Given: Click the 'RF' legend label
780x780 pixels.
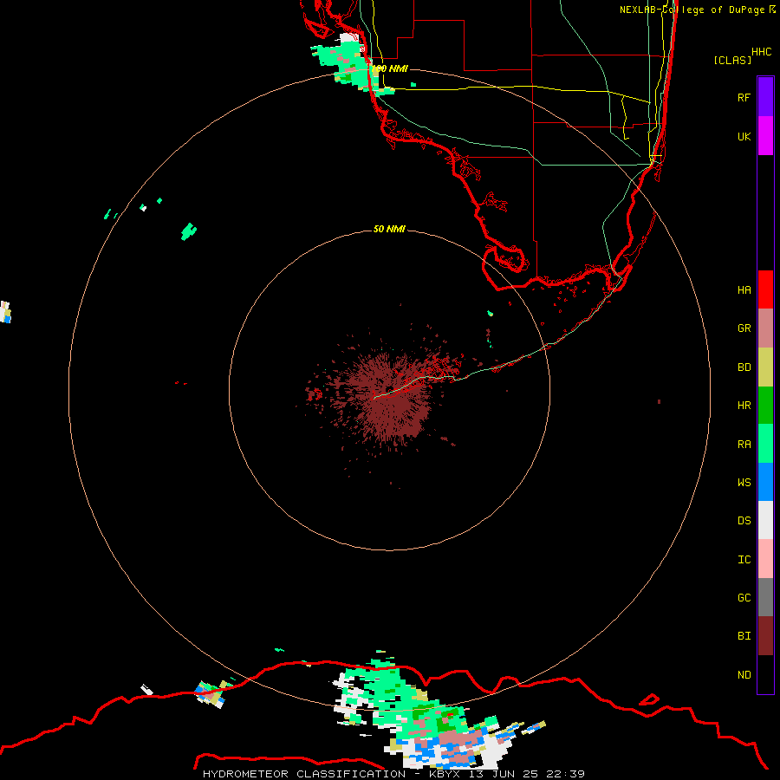Looking at the screenshot, I should click(744, 97).
